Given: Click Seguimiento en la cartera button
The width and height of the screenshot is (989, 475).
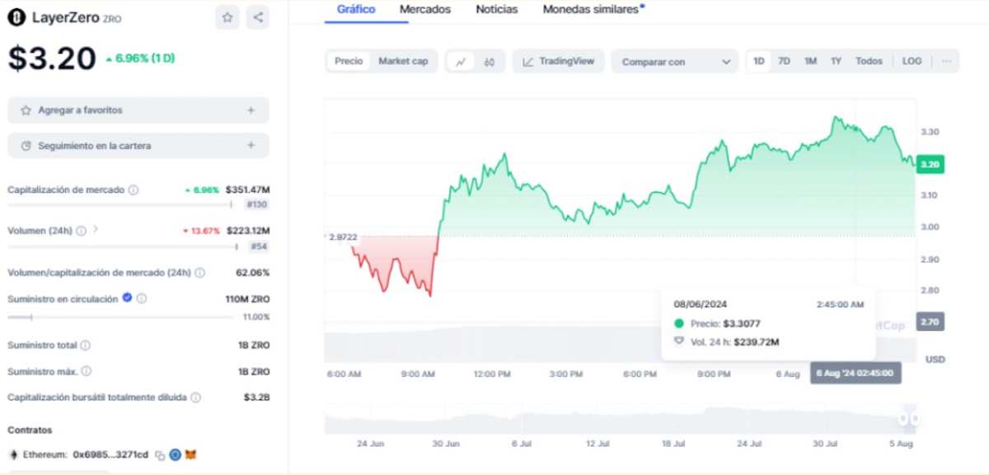Looking at the screenshot, I should tap(138, 146).
